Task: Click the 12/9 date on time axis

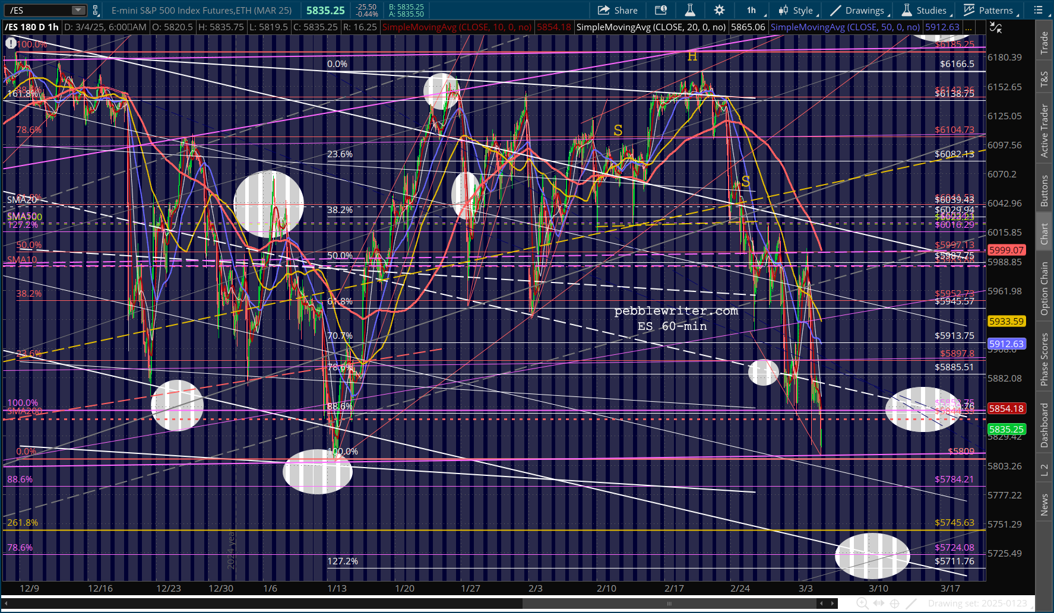Action: tap(29, 589)
